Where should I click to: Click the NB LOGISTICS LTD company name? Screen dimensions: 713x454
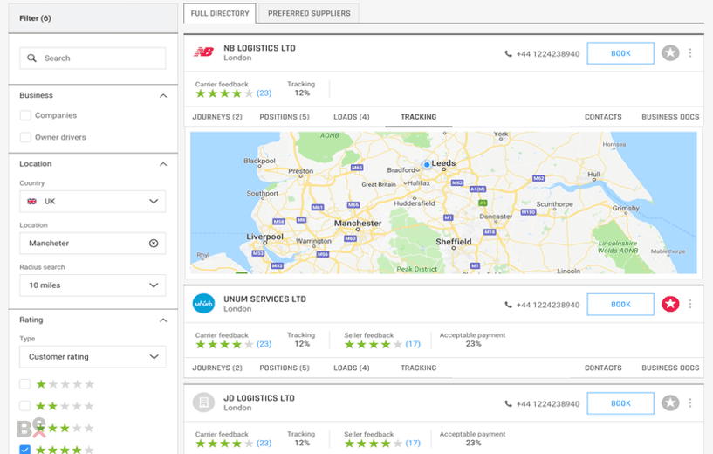tap(259, 48)
